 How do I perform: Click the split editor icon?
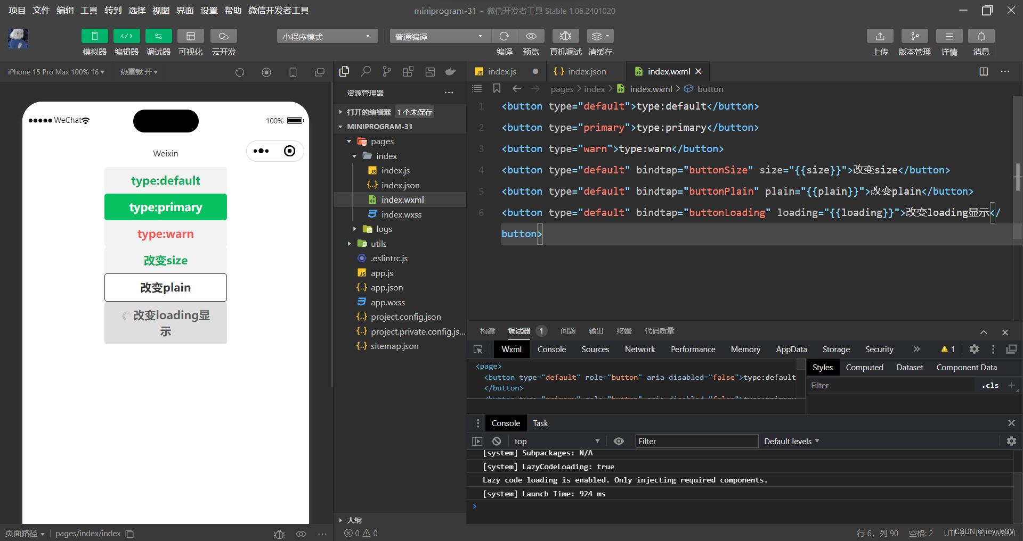[x=984, y=71]
